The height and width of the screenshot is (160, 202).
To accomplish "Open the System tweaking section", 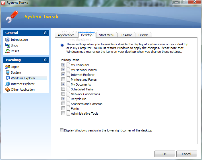I will (x=16, y=72).
